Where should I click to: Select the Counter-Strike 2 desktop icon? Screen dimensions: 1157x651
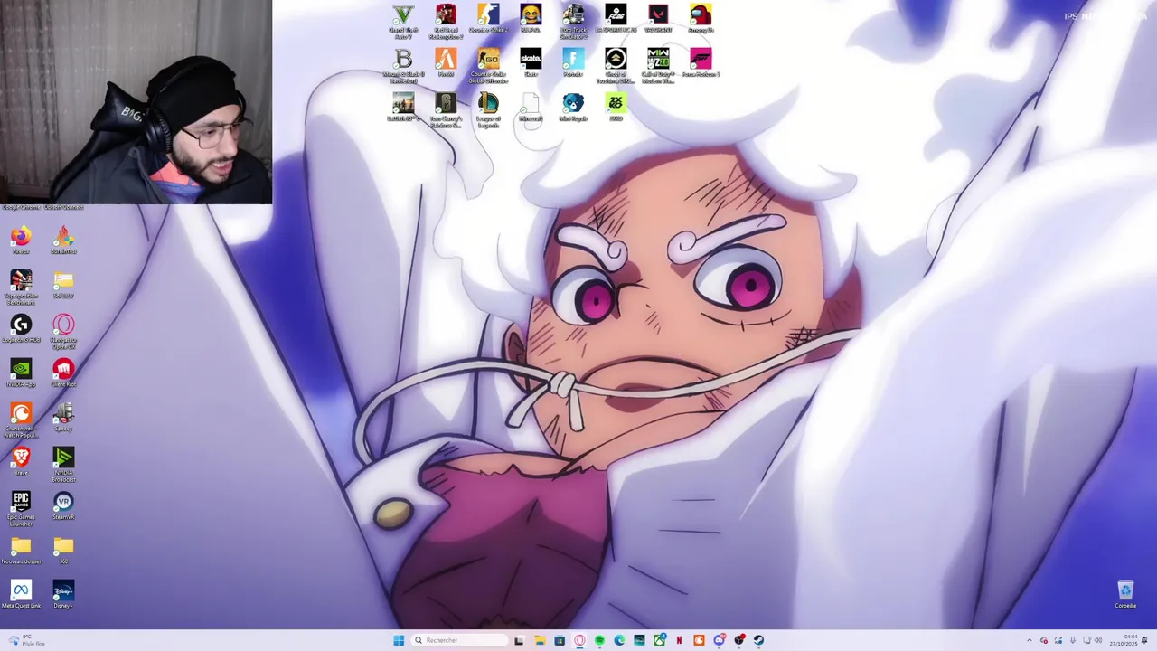tap(488, 19)
